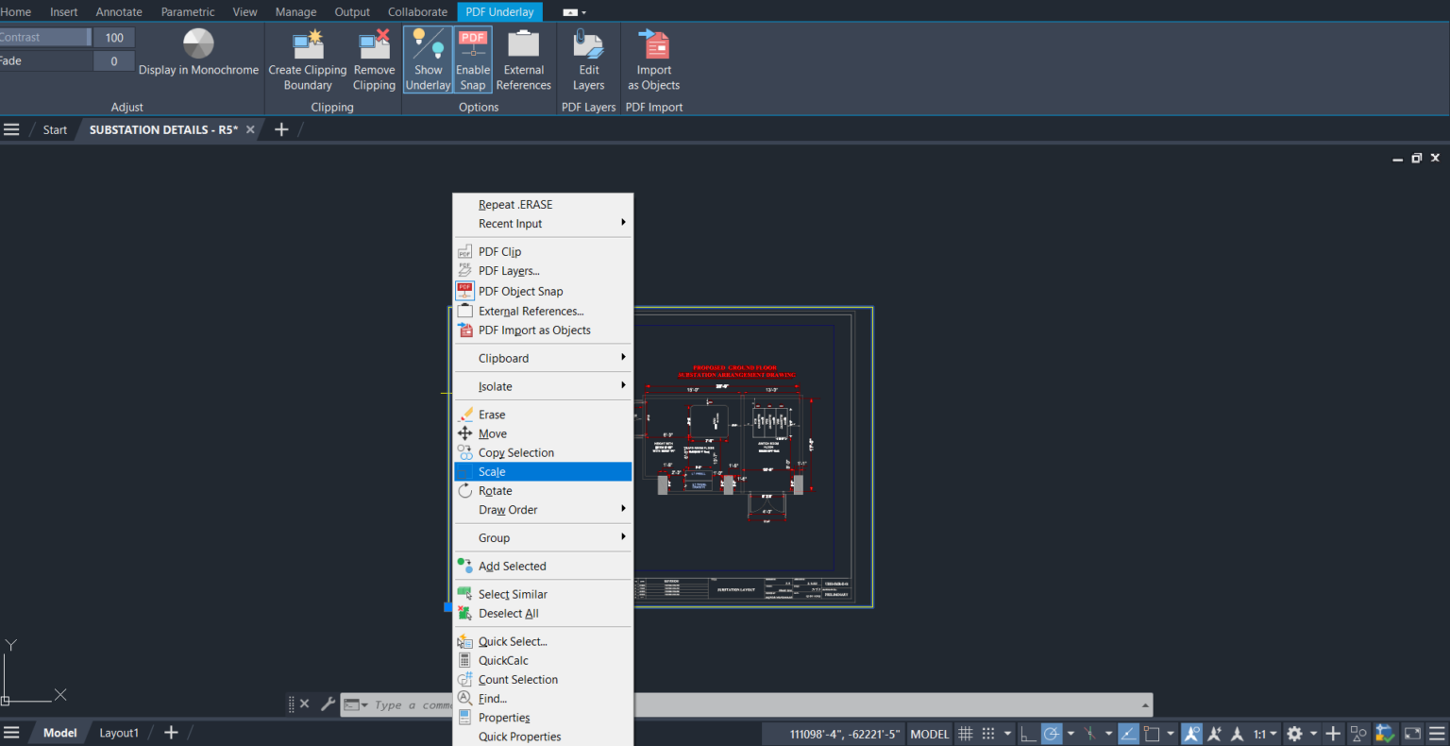Click the clean screen icon
This screenshot has height=746, width=1450.
coord(1412,734)
